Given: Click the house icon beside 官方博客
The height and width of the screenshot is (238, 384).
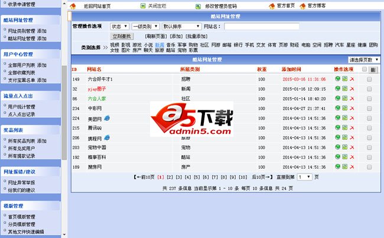Looking at the screenshot, I should click(302, 6).
